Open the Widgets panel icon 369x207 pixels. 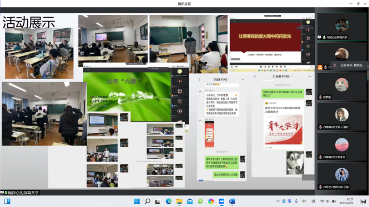click(x=7, y=201)
